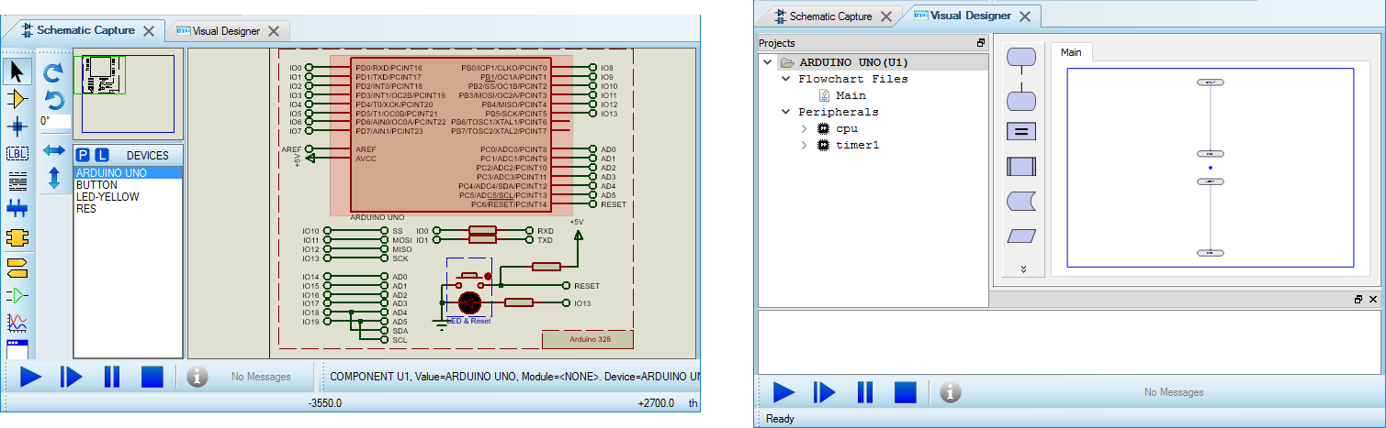Select the Component Mode tool
Viewport: 1386px width, 428px height.
[17, 98]
